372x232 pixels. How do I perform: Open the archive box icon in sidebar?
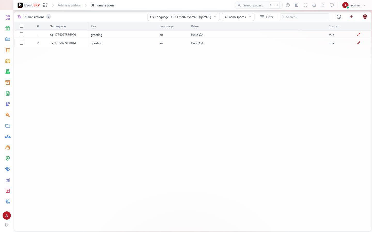(8, 82)
